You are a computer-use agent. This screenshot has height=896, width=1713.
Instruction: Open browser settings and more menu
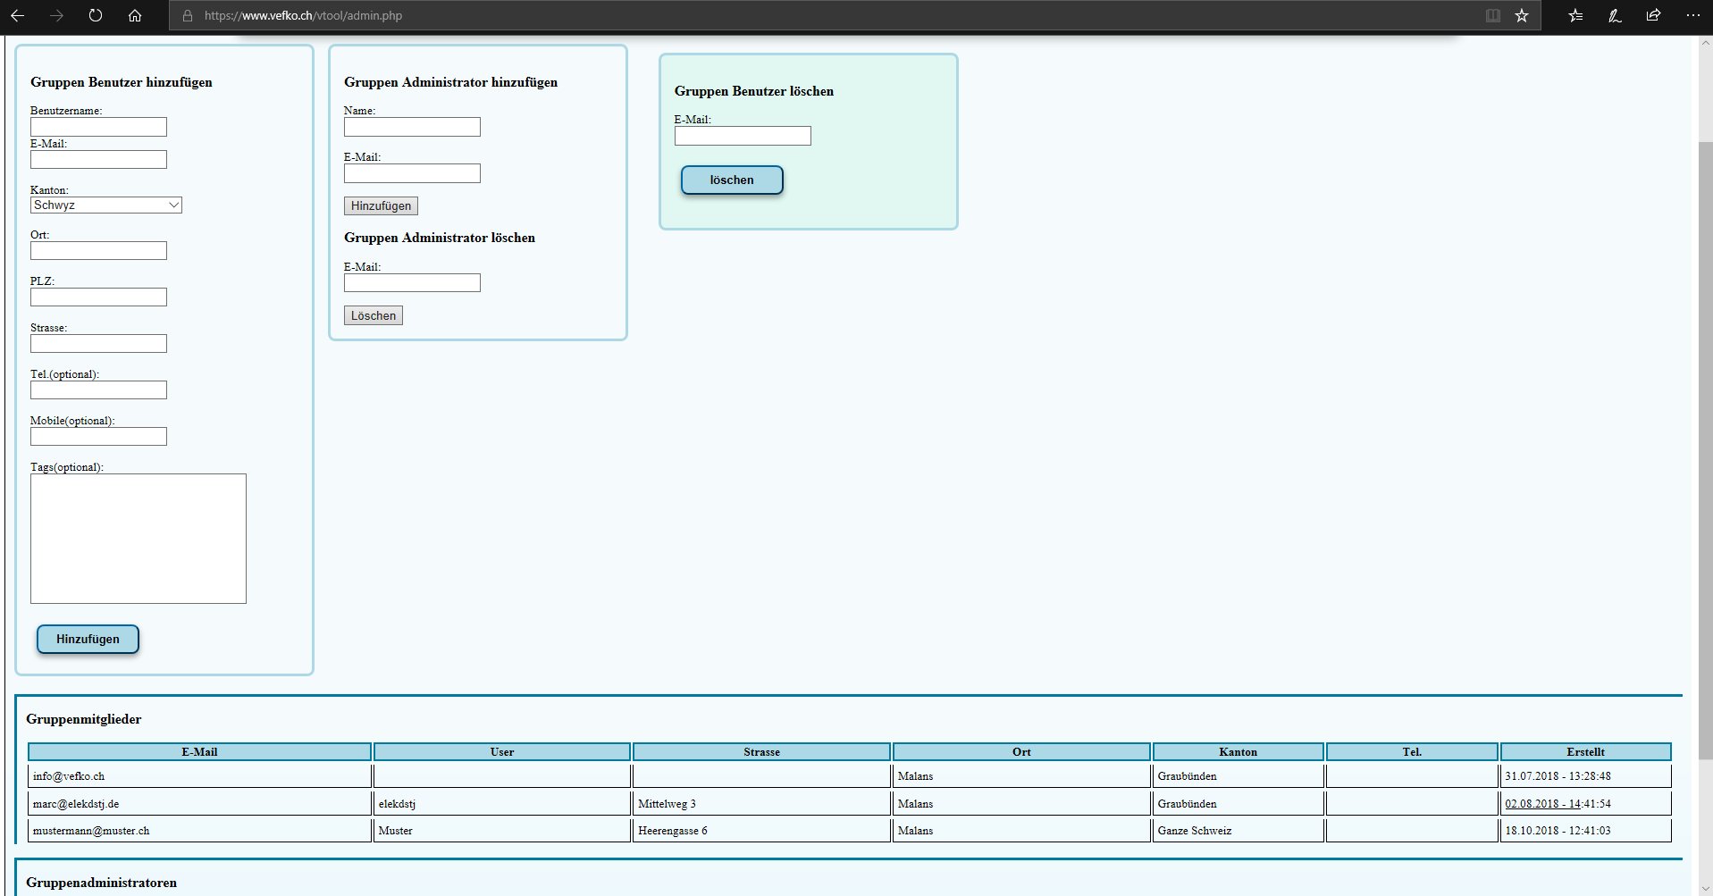tap(1692, 15)
